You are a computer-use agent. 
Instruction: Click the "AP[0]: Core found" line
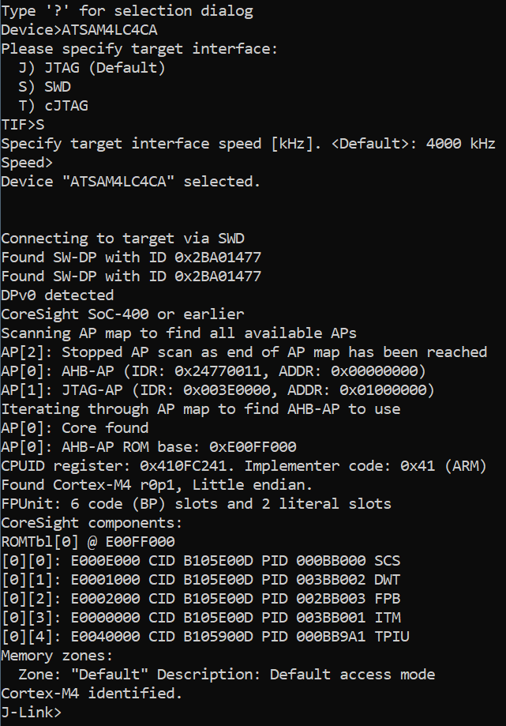click(75, 428)
